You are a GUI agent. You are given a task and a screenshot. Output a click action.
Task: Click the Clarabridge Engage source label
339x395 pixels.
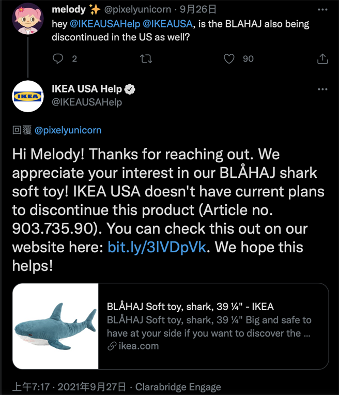(179, 387)
